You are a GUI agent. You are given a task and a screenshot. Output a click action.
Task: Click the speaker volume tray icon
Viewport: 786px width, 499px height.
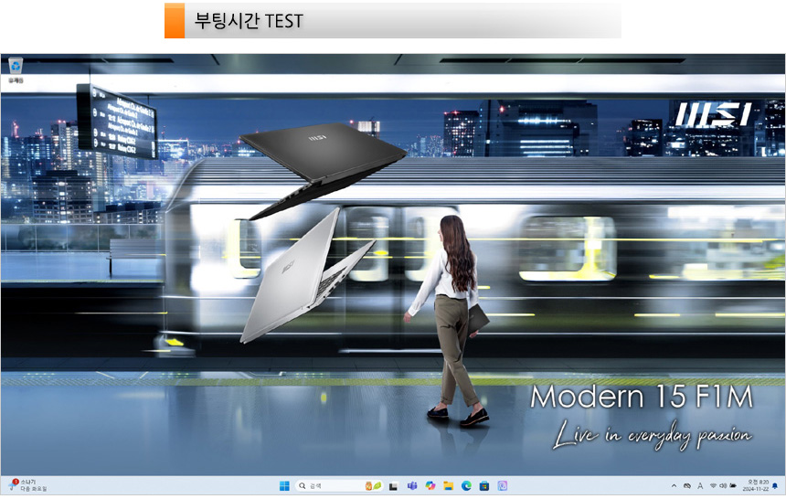tap(723, 486)
